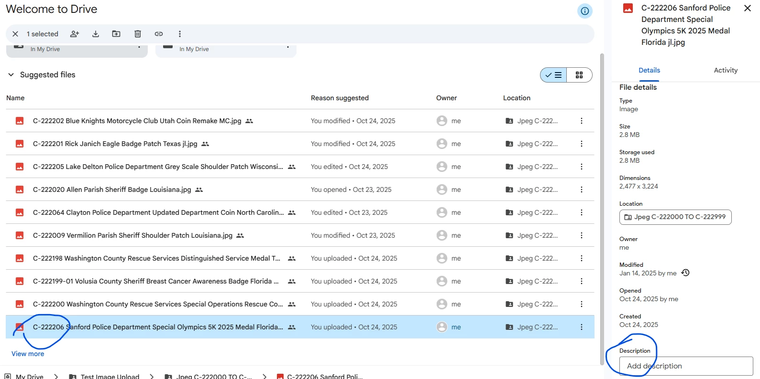This screenshot has width=760, height=379.
Task: Download the selected file
Action: point(96,34)
